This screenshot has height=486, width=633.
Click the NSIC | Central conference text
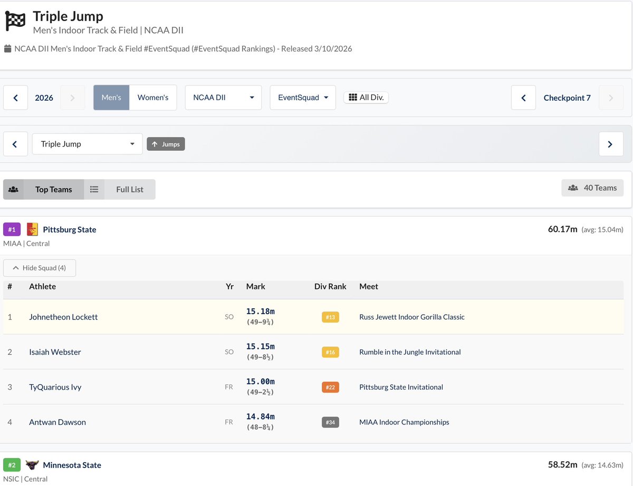click(25, 479)
